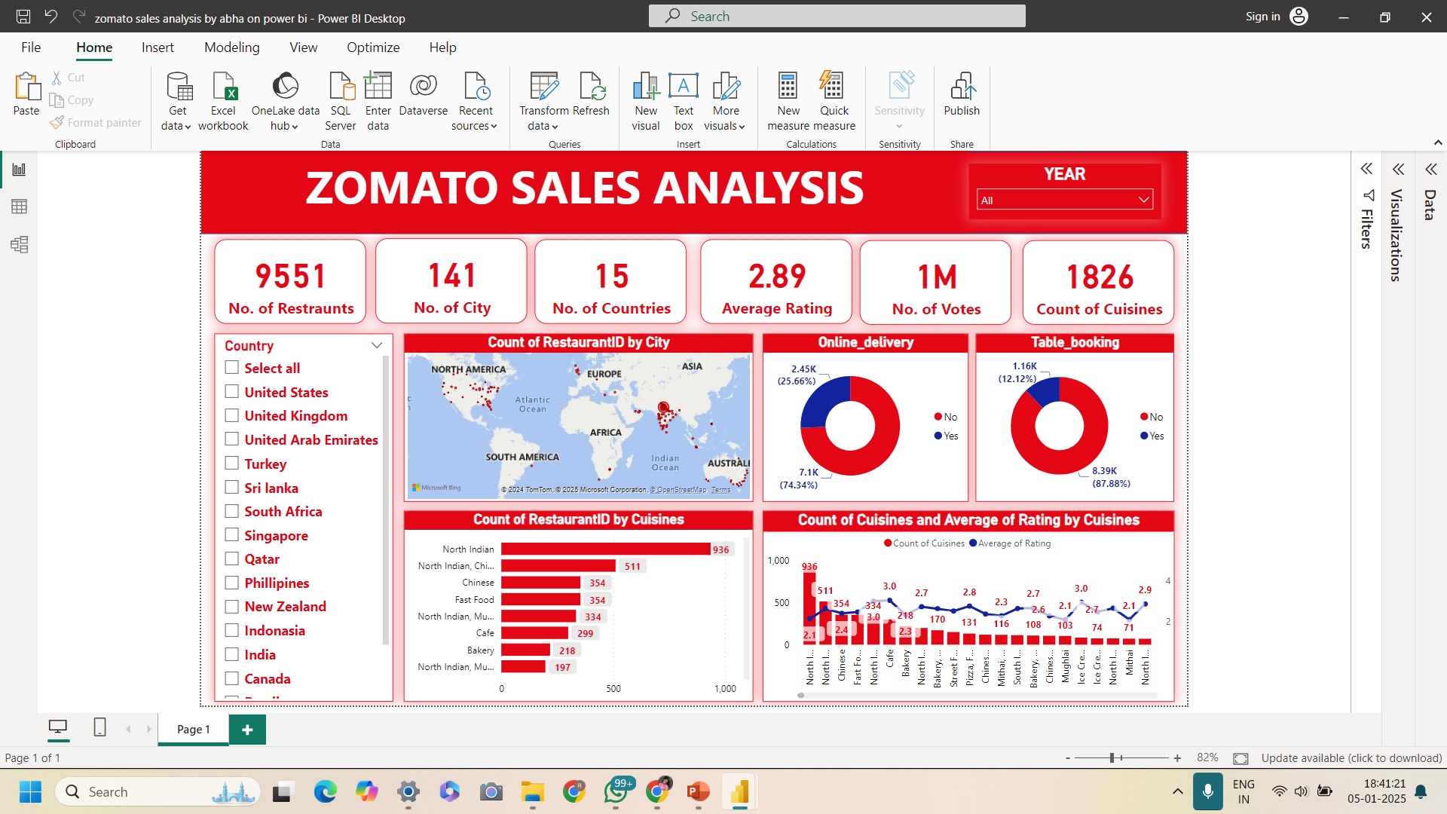Check the United States checkbox

[232, 391]
